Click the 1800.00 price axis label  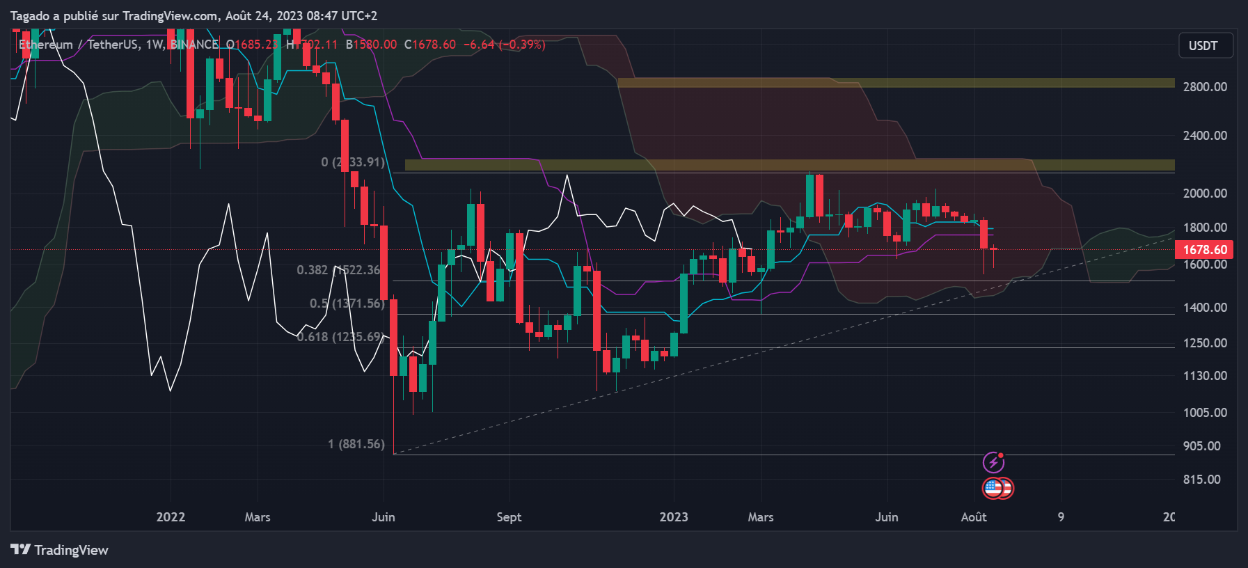pyautogui.click(x=1205, y=228)
